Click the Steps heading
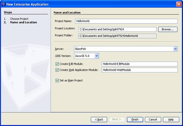This screenshot has height=126, width=183. 8,12
